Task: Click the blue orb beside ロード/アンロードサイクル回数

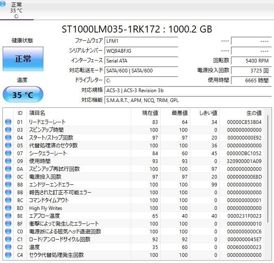Action: 8,240
